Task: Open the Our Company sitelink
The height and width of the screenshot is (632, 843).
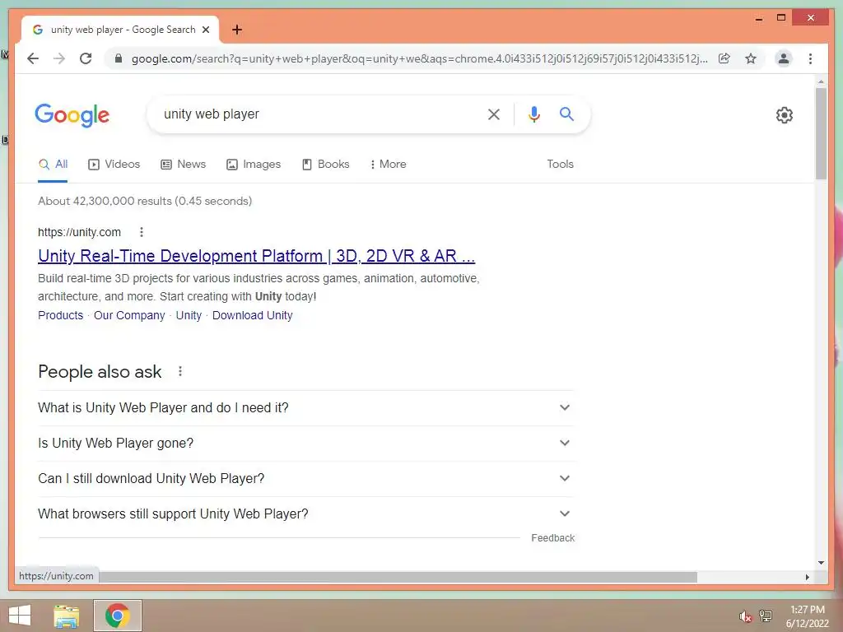Action: [x=129, y=315]
